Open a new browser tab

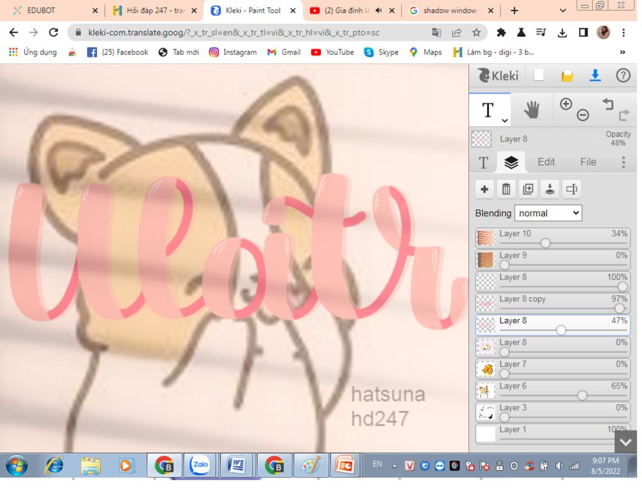click(x=515, y=11)
